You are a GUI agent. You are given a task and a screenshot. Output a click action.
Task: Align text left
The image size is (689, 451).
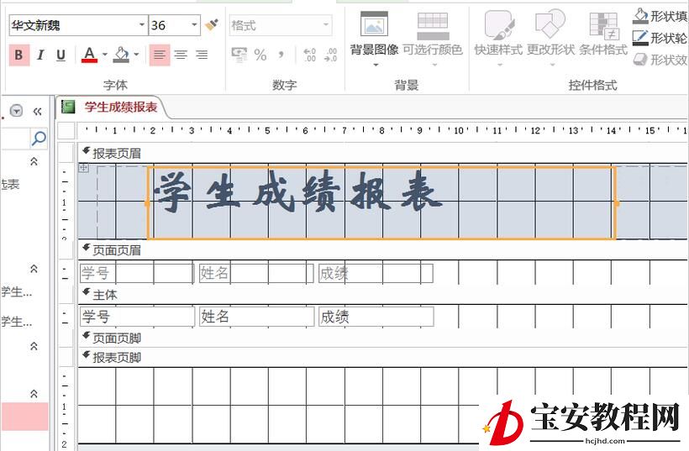pos(160,55)
